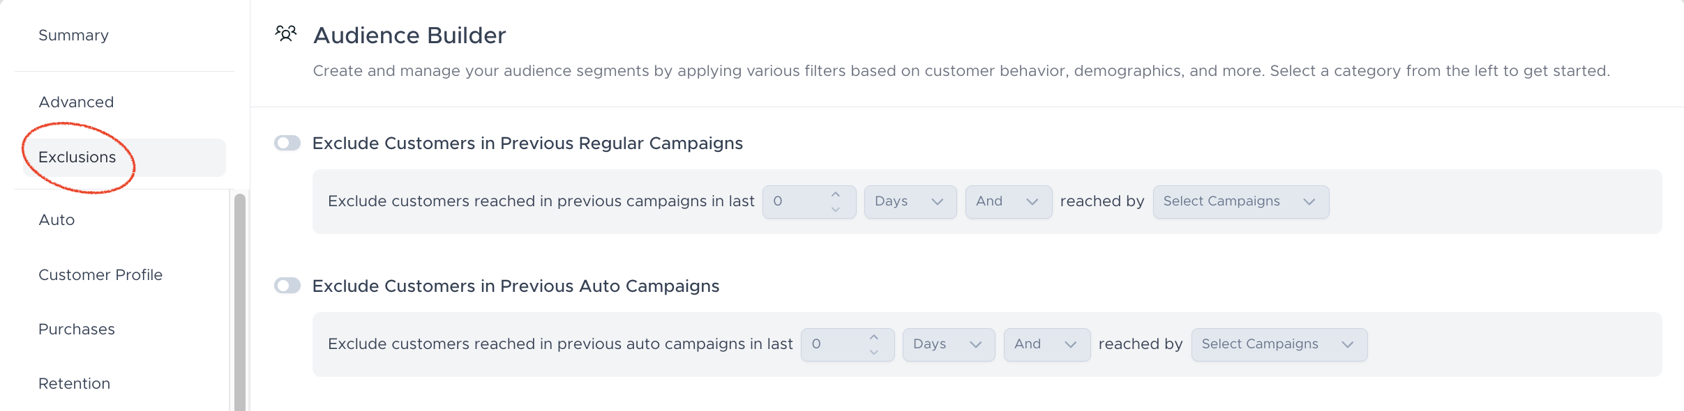Expand Select Campaigns dropdown for auto campaigns
Screen dimensions: 1684x411
1279,345
